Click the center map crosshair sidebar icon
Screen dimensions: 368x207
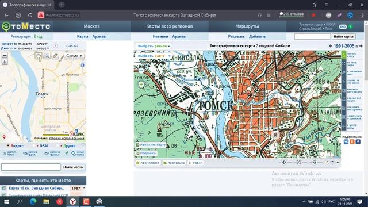click(344, 126)
